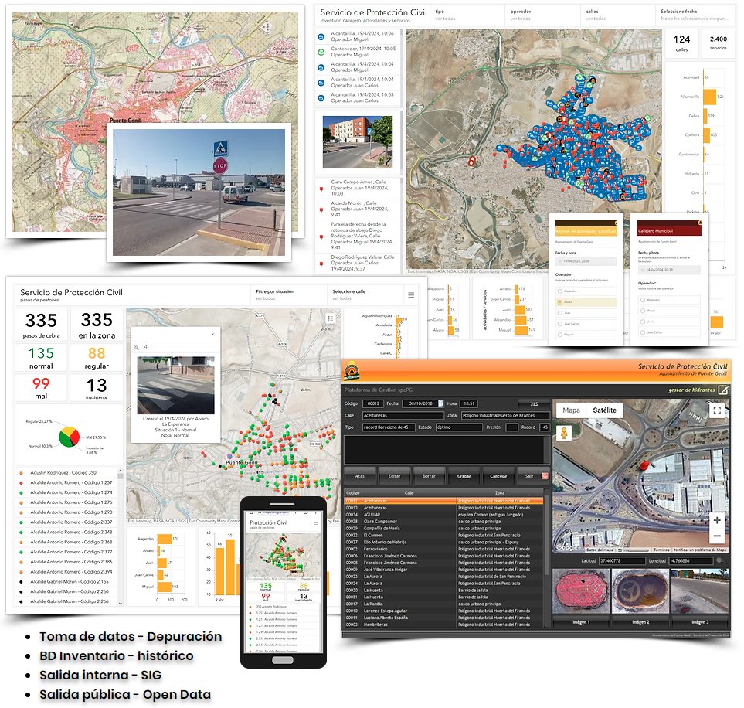Click the green Contenedor recycling icon in the activity list
The image size is (744, 708).
(x=321, y=52)
